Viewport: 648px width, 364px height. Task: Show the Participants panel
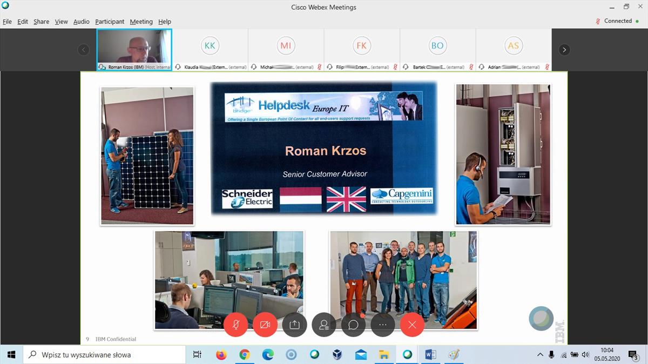pos(324,325)
